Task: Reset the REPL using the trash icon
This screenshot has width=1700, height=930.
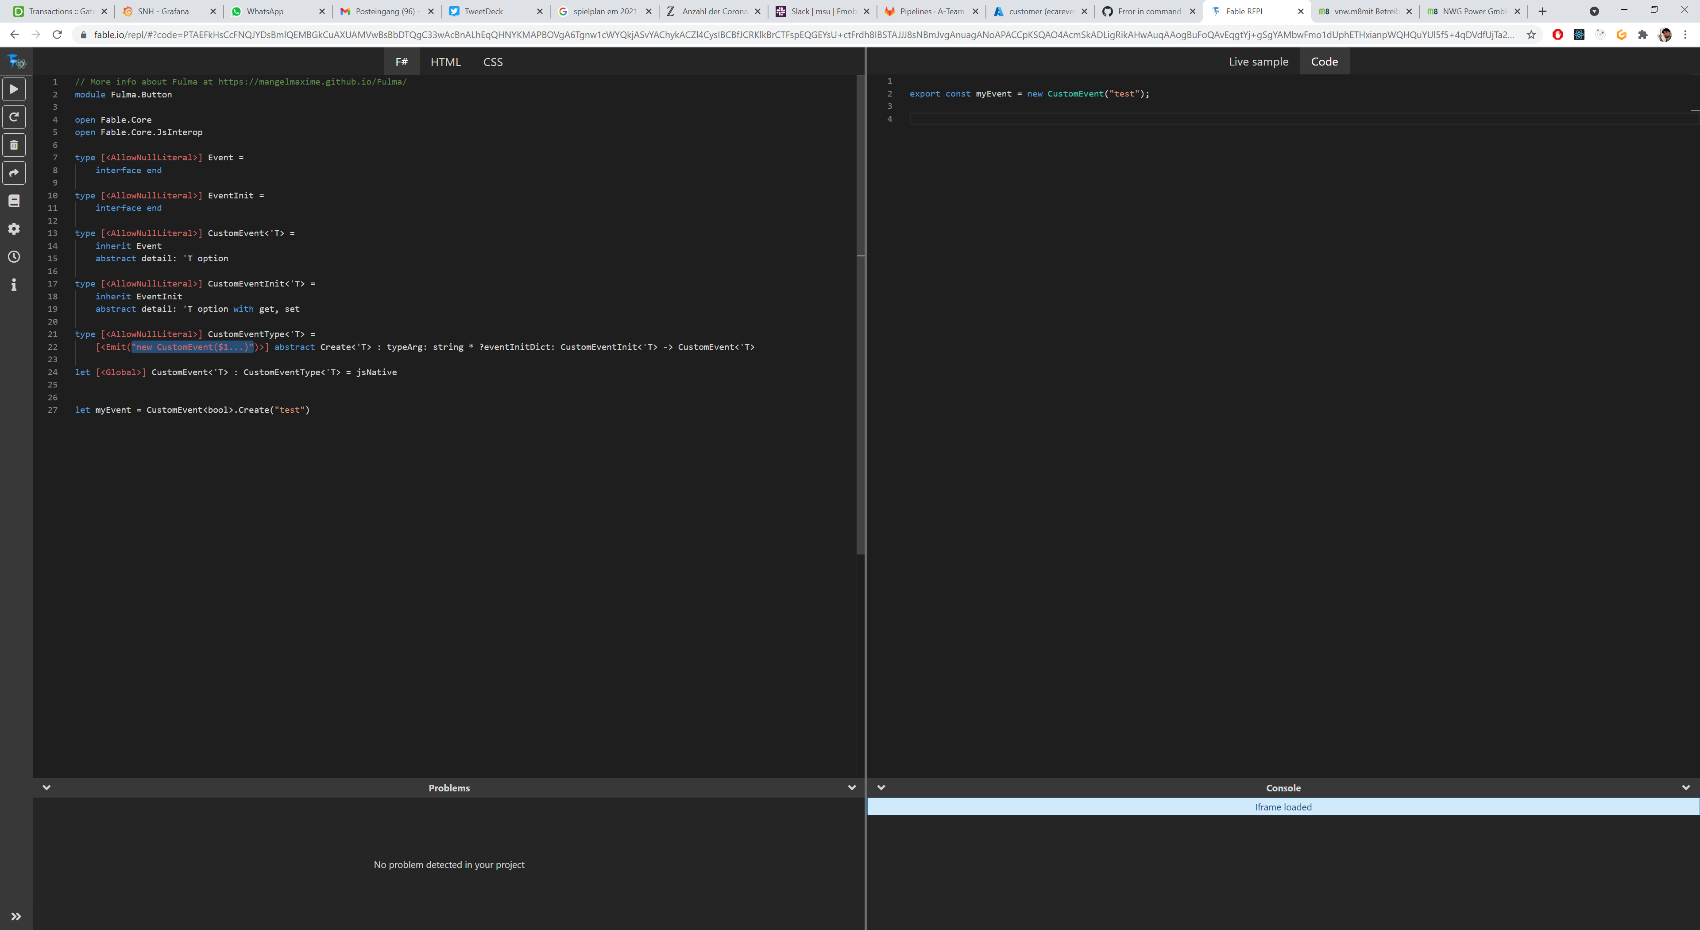Action: click(13, 144)
